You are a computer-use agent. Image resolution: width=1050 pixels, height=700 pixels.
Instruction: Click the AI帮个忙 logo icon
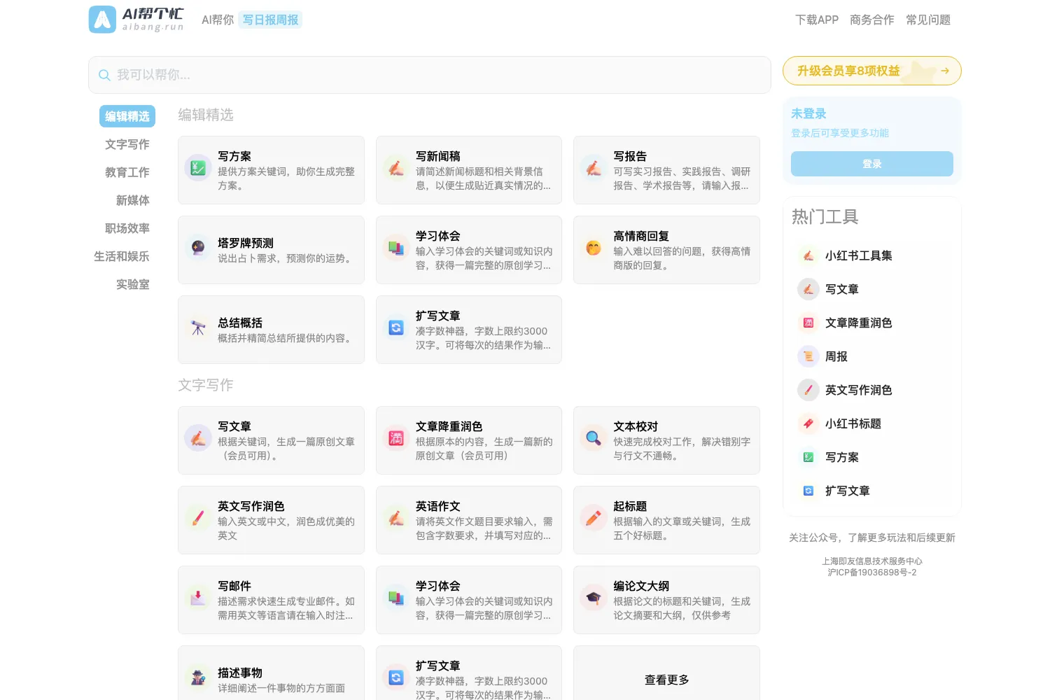pyautogui.click(x=102, y=20)
